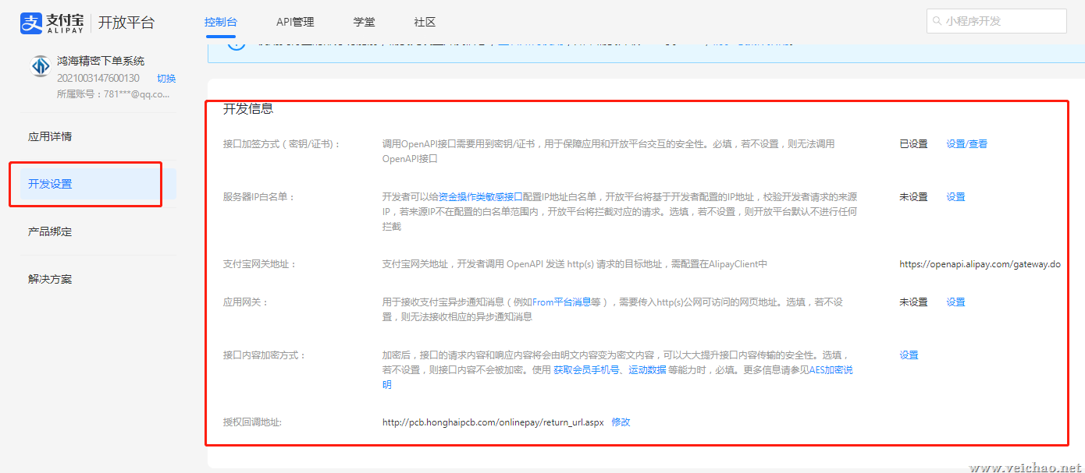Click 设置 for 应用网关

pyautogui.click(x=956, y=302)
